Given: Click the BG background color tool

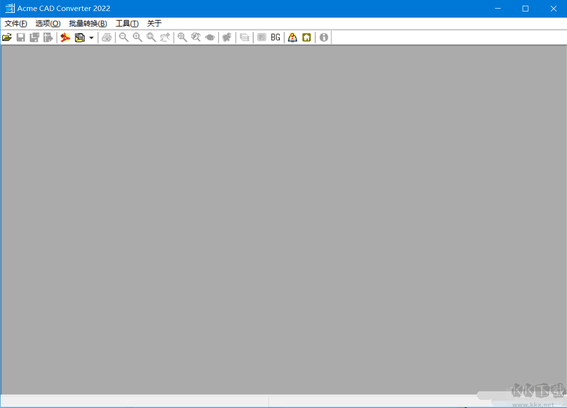Looking at the screenshot, I should [275, 37].
